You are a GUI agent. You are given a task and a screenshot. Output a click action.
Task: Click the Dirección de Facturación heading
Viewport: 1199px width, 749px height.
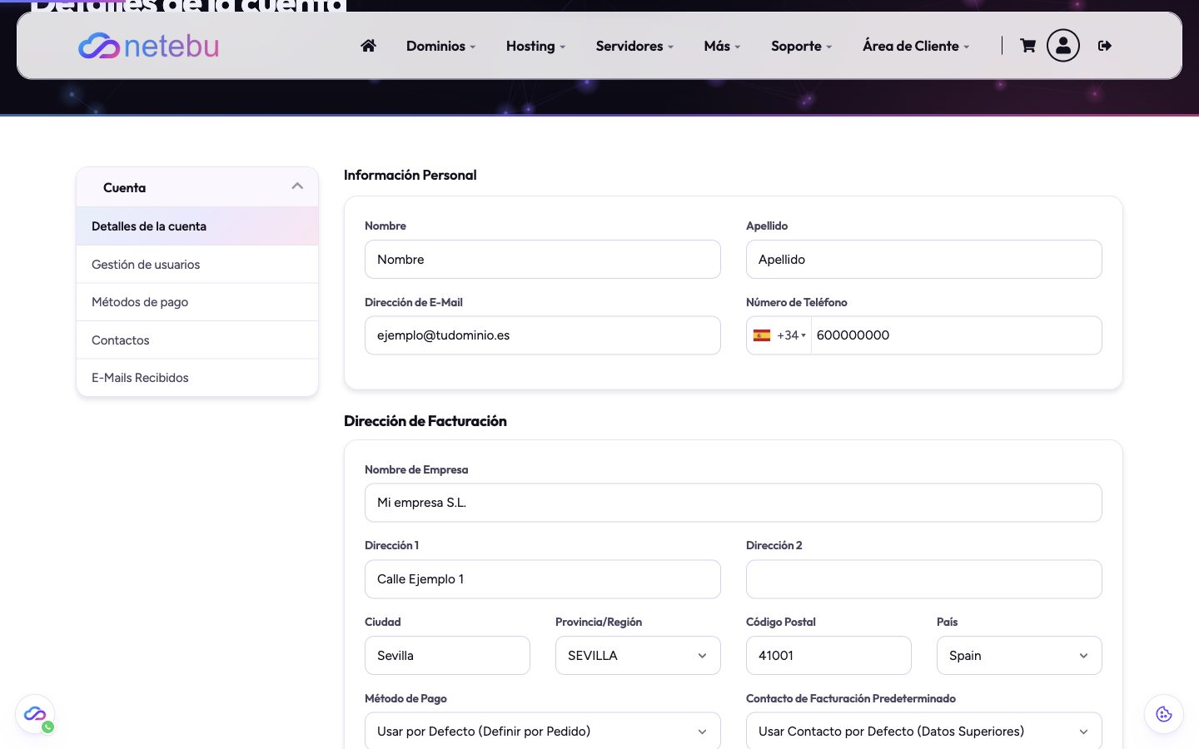point(425,421)
